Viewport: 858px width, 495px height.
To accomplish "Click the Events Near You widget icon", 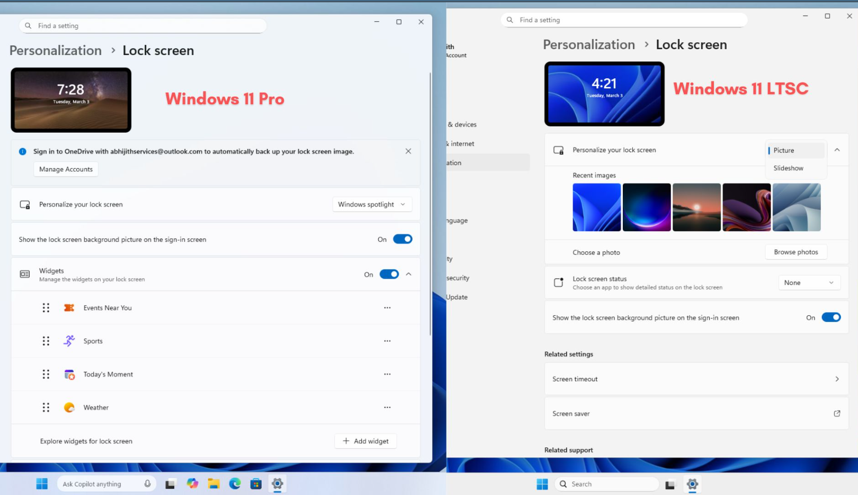I will pyautogui.click(x=69, y=308).
